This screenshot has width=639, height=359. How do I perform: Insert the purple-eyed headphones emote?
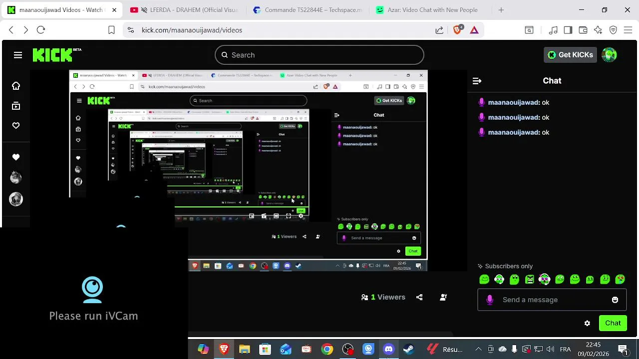click(545, 280)
